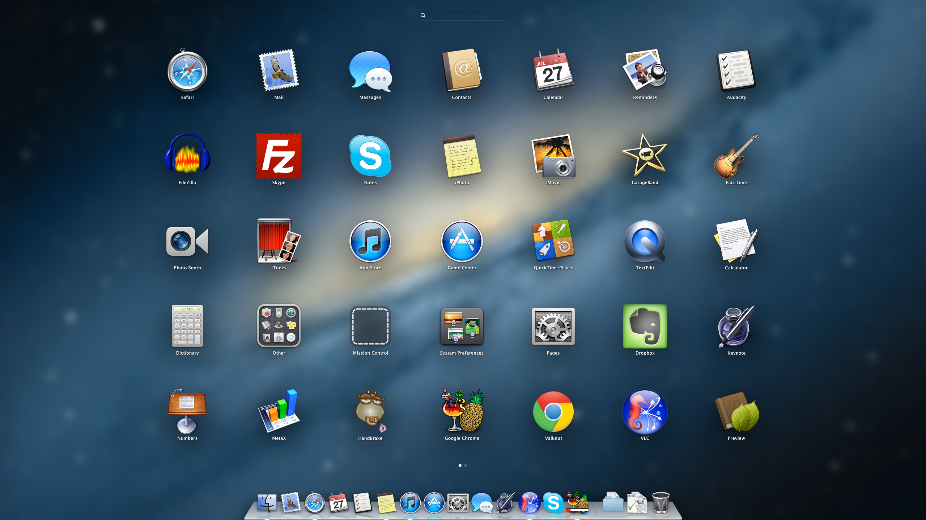Open the compass icon labeled Safari in the grid
Image resolution: width=926 pixels, height=520 pixels.
click(187, 71)
